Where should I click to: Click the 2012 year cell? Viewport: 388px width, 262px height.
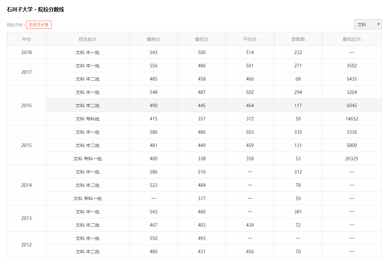[27, 245]
